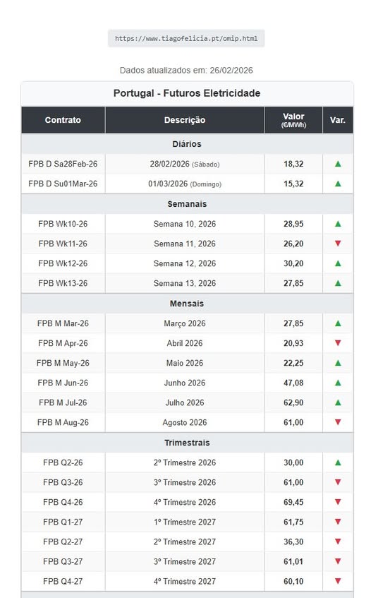Image resolution: width=371 pixels, height=598 pixels.
Task: Select the Diários section heading
Action: click(x=187, y=144)
